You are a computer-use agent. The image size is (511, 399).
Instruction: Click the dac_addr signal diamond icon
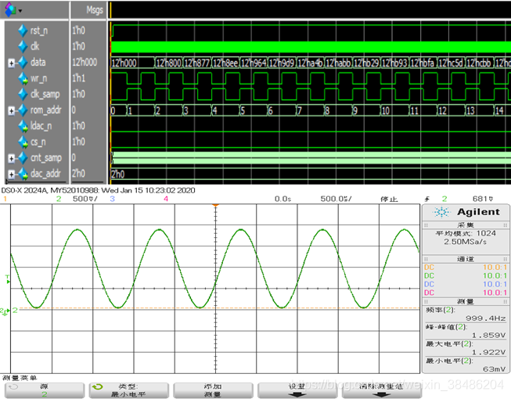click(x=23, y=174)
